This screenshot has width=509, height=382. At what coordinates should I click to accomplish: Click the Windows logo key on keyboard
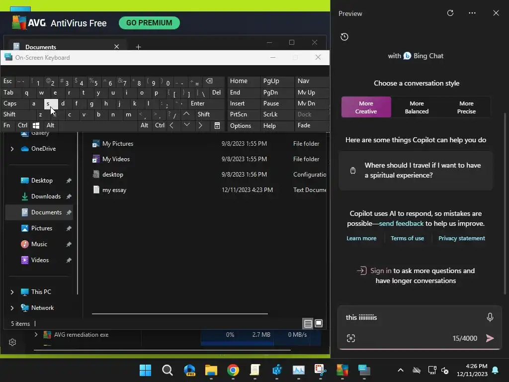(x=36, y=125)
